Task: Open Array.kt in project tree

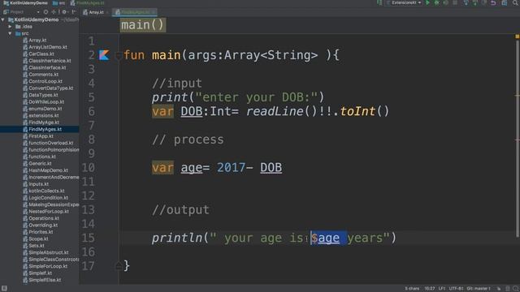Action: click(37, 41)
